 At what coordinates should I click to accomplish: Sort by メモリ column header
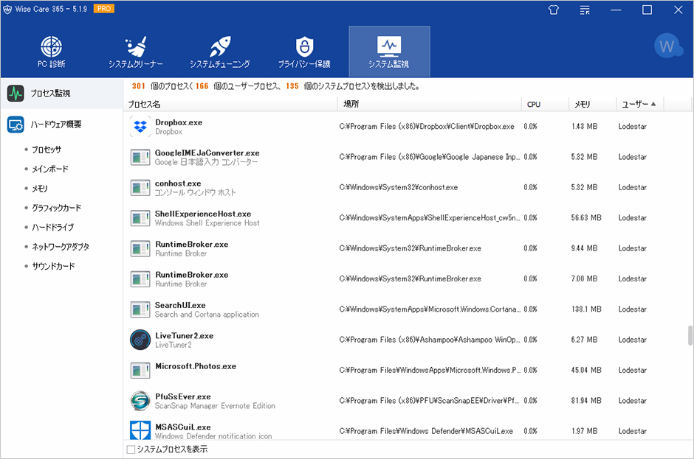[593, 105]
